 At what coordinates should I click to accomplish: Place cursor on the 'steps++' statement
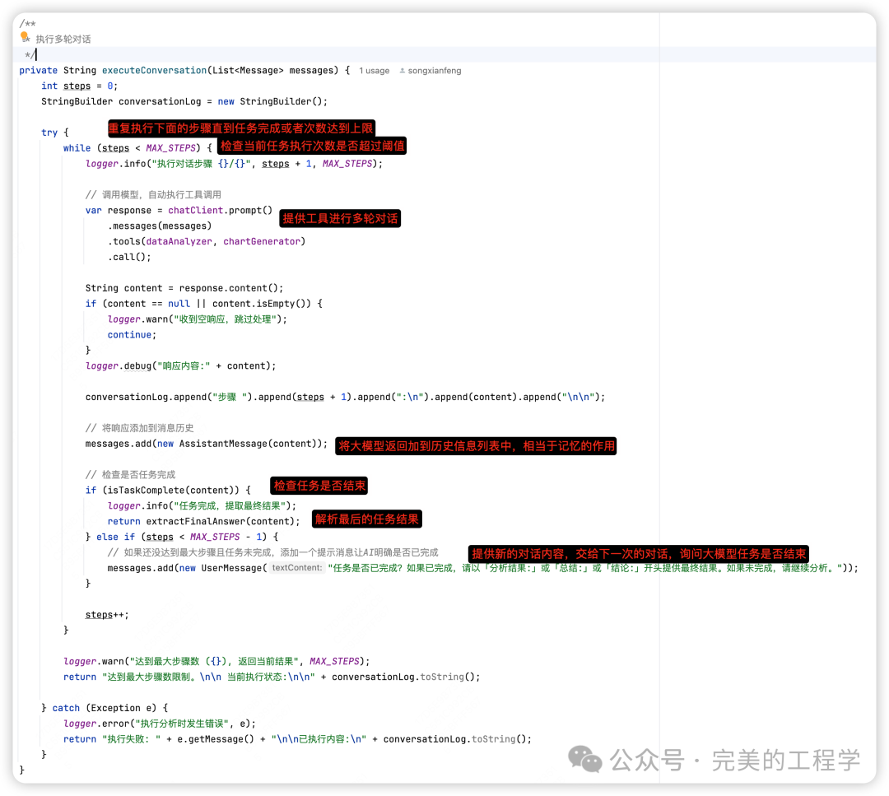107,615
